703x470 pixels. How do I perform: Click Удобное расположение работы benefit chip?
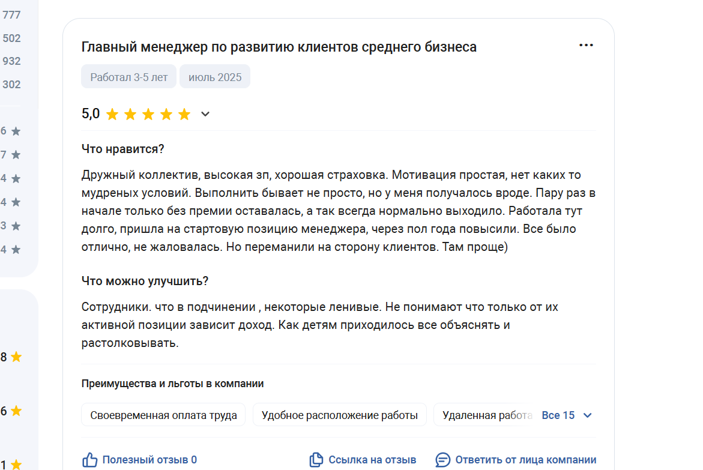tap(339, 415)
